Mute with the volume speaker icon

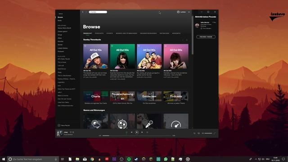click(x=203, y=133)
